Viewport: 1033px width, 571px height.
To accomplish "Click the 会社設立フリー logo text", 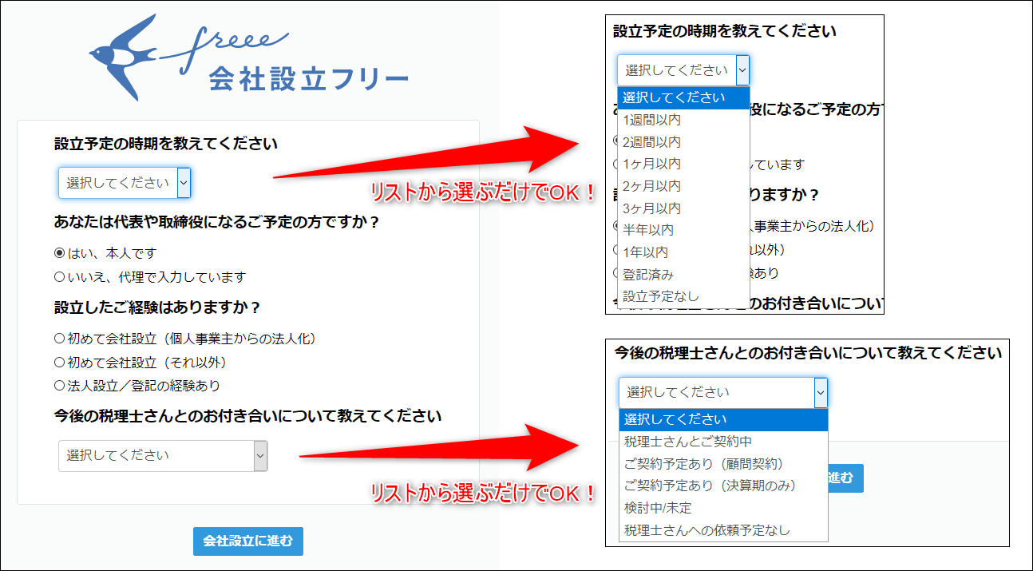I will point(308,80).
